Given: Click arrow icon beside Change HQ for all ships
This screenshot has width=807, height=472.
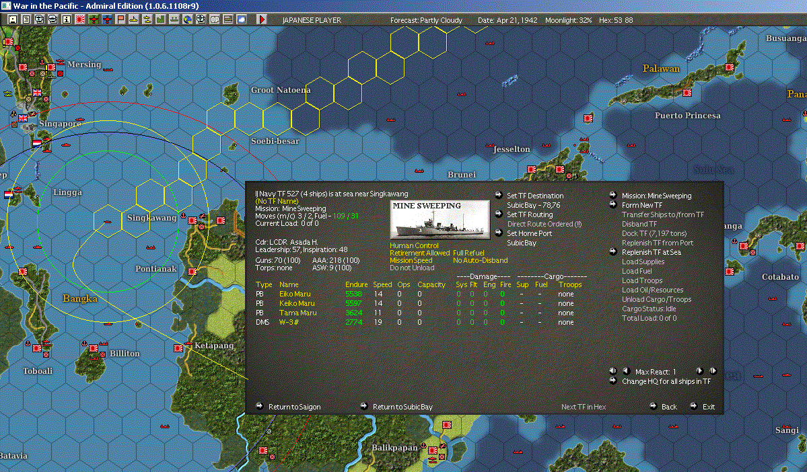Looking at the screenshot, I should click(613, 381).
